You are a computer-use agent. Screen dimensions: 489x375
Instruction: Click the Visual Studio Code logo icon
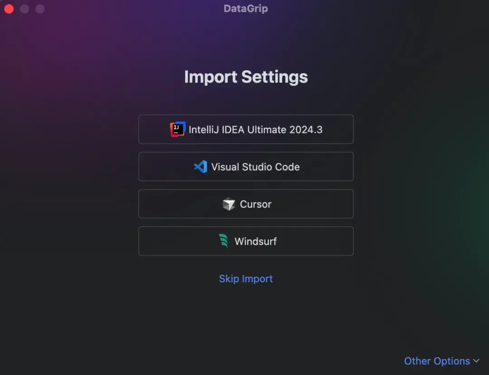click(200, 167)
